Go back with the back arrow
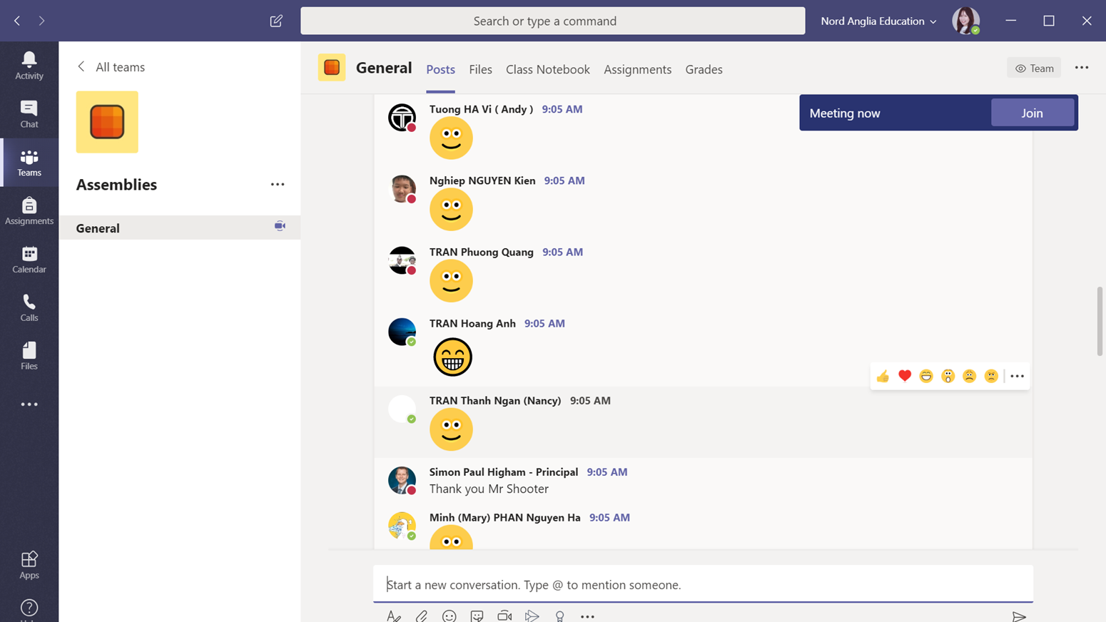 17,21
